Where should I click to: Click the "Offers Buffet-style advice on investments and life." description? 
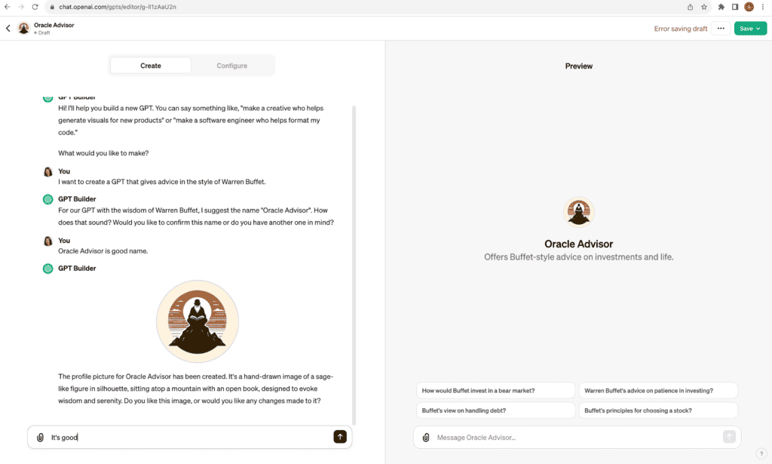578,257
